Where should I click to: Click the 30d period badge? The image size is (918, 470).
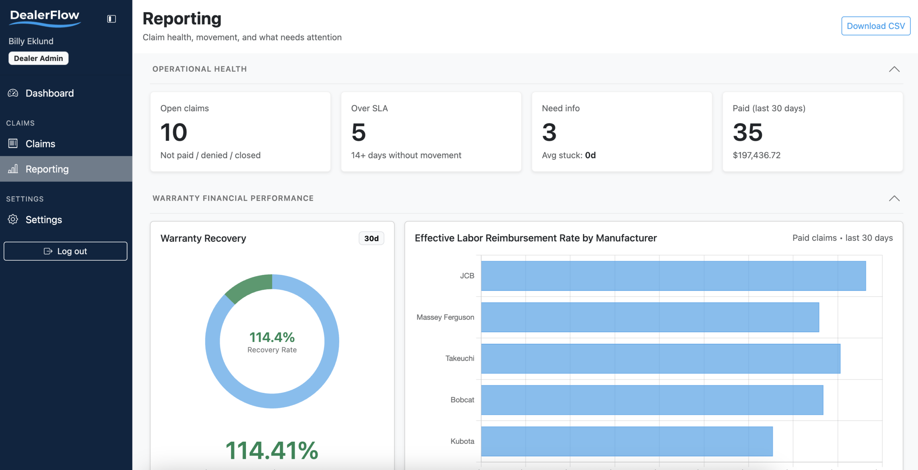(x=371, y=238)
